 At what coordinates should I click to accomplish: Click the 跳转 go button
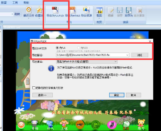click(17, 14)
